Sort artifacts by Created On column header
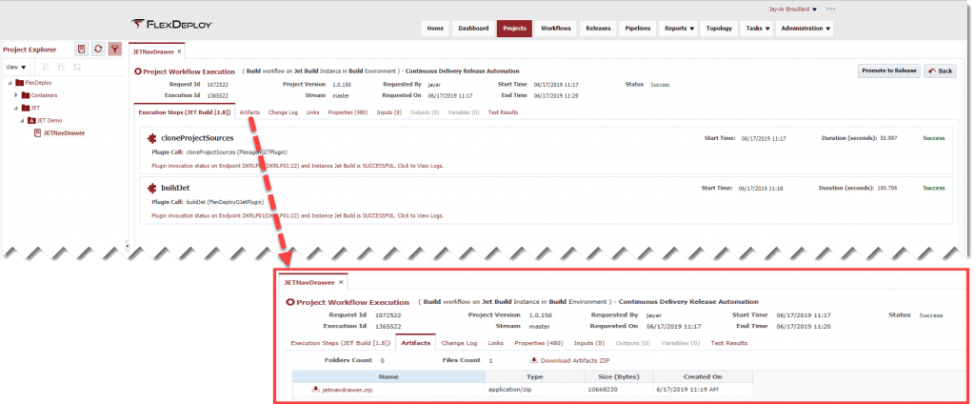 click(x=704, y=376)
